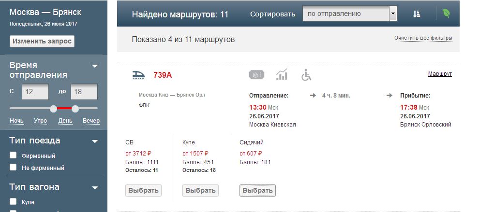Viewport: 479px width, 212px height.
Task: Enable the Фирменный train type checkbox
Action: [x=14, y=155]
